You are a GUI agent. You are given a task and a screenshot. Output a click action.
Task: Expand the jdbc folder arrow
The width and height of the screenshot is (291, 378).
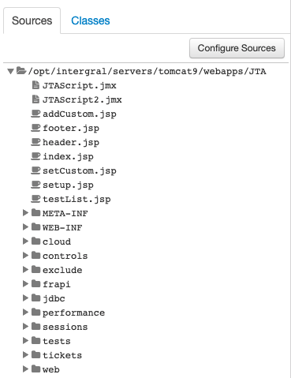(25, 298)
